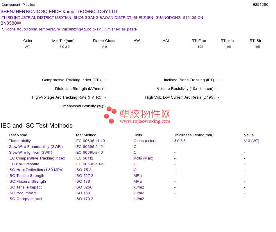Click Comparative Tracking Index (CTI) label
This screenshot has width=276, height=232.
point(72,80)
